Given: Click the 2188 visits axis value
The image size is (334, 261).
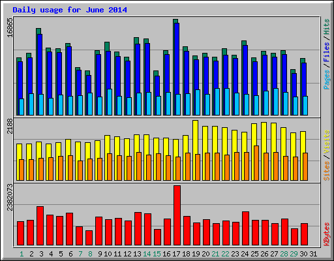Looking at the screenshot, I should [x=10, y=126].
